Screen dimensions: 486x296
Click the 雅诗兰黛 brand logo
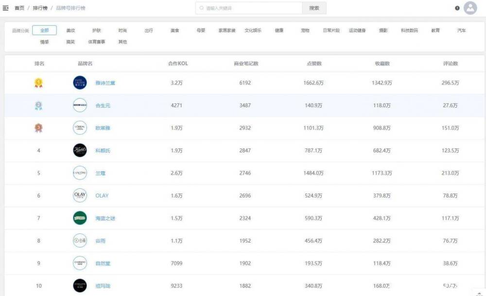tap(80, 82)
